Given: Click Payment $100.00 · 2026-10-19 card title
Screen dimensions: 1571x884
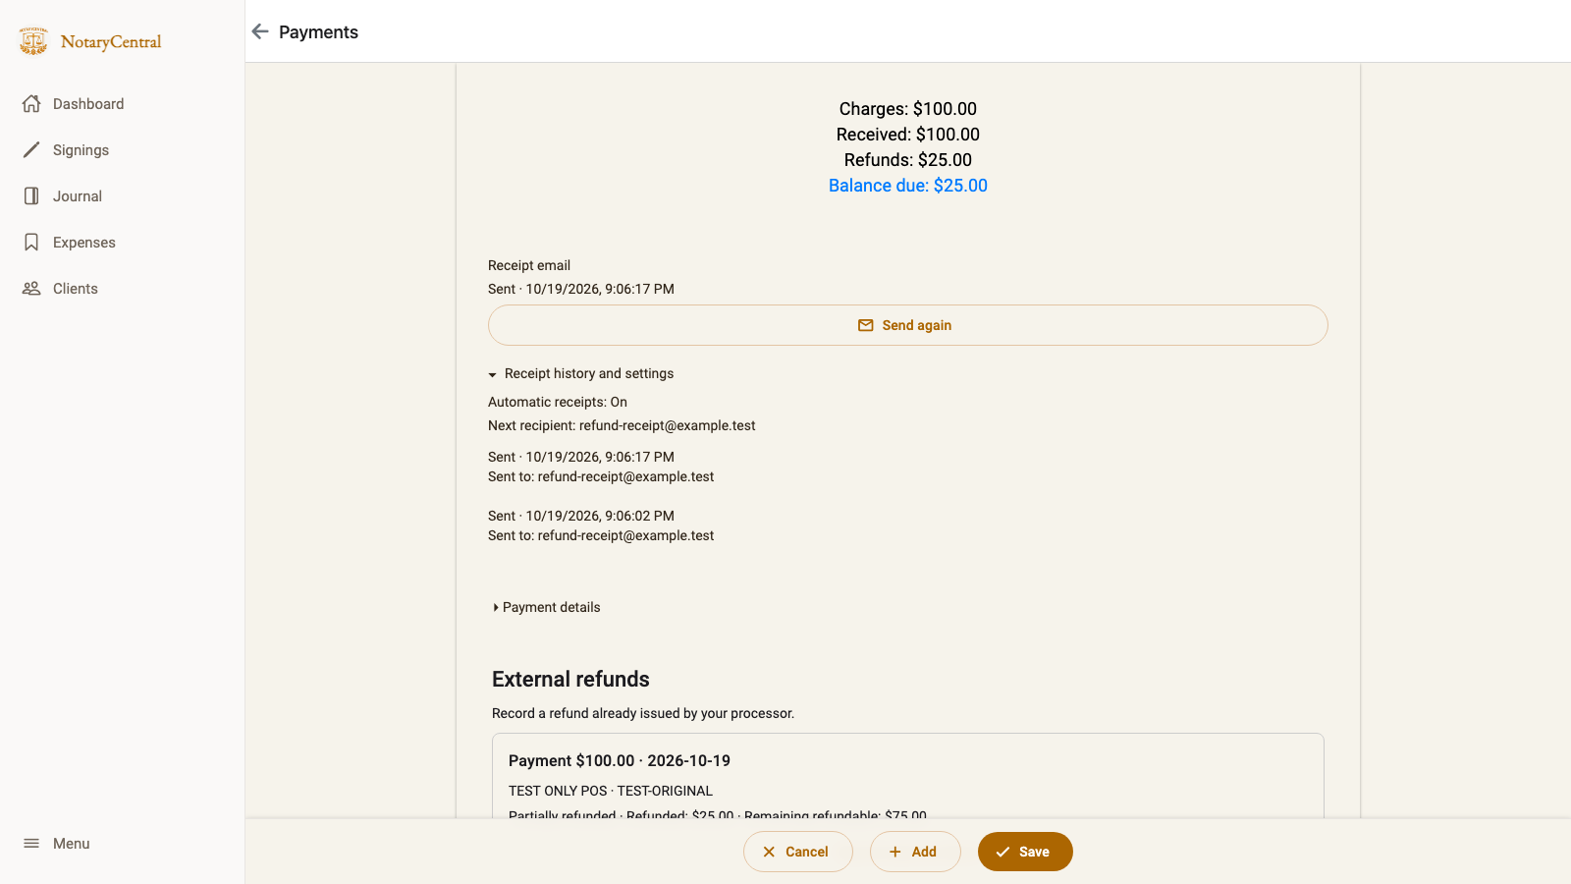Looking at the screenshot, I should (x=620, y=760).
